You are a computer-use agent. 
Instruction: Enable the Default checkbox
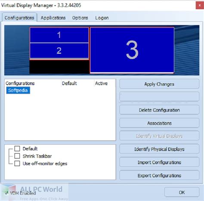tap(17, 148)
